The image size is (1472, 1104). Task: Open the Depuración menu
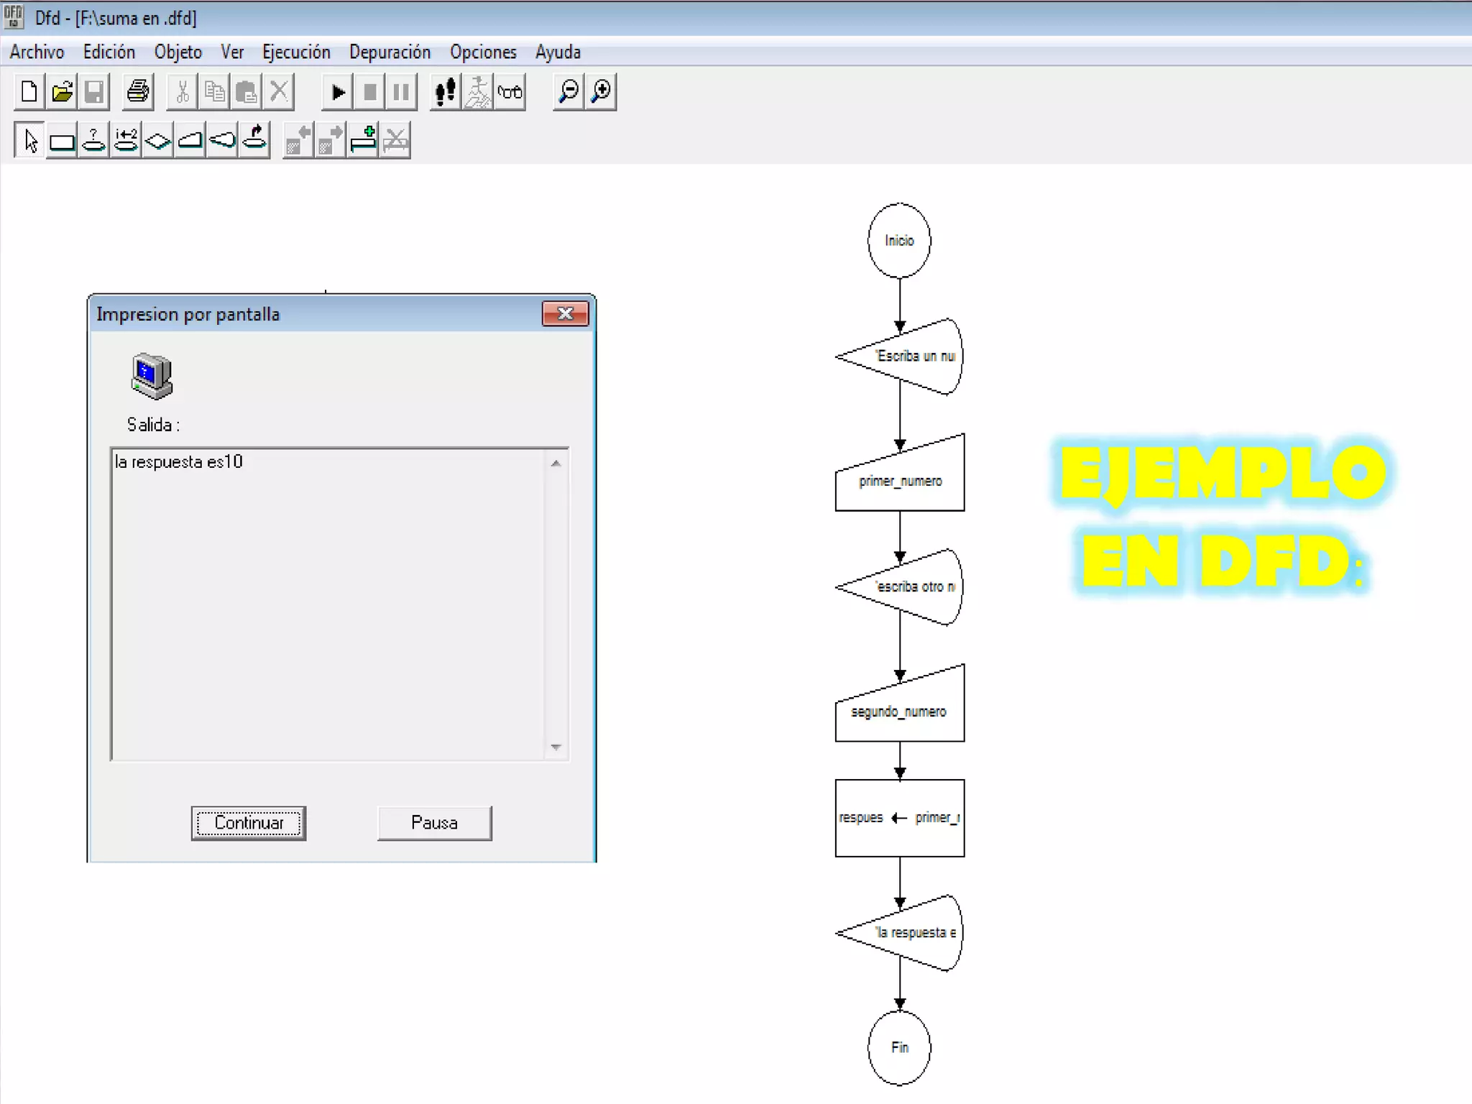click(x=390, y=52)
